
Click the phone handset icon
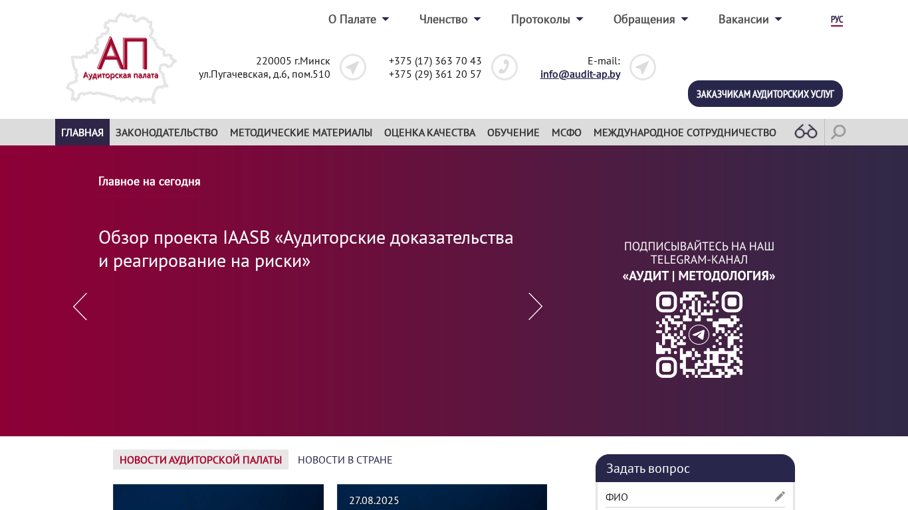click(505, 67)
